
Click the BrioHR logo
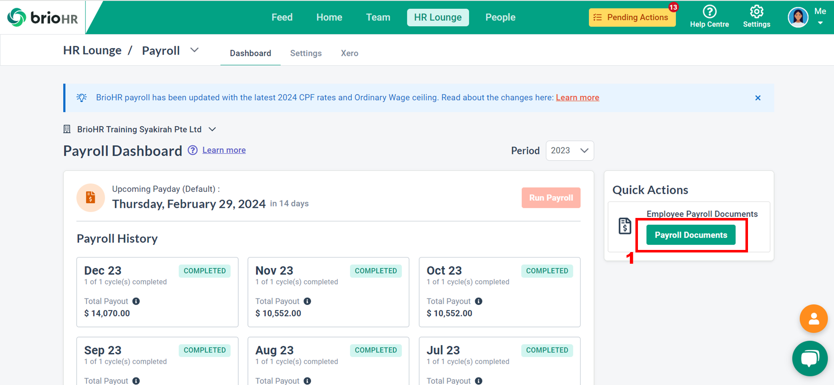43,18
